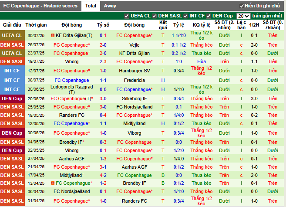Click the odds value 1 1/4:0
Viewport: 286px width, 207px height.
click(179, 35)
